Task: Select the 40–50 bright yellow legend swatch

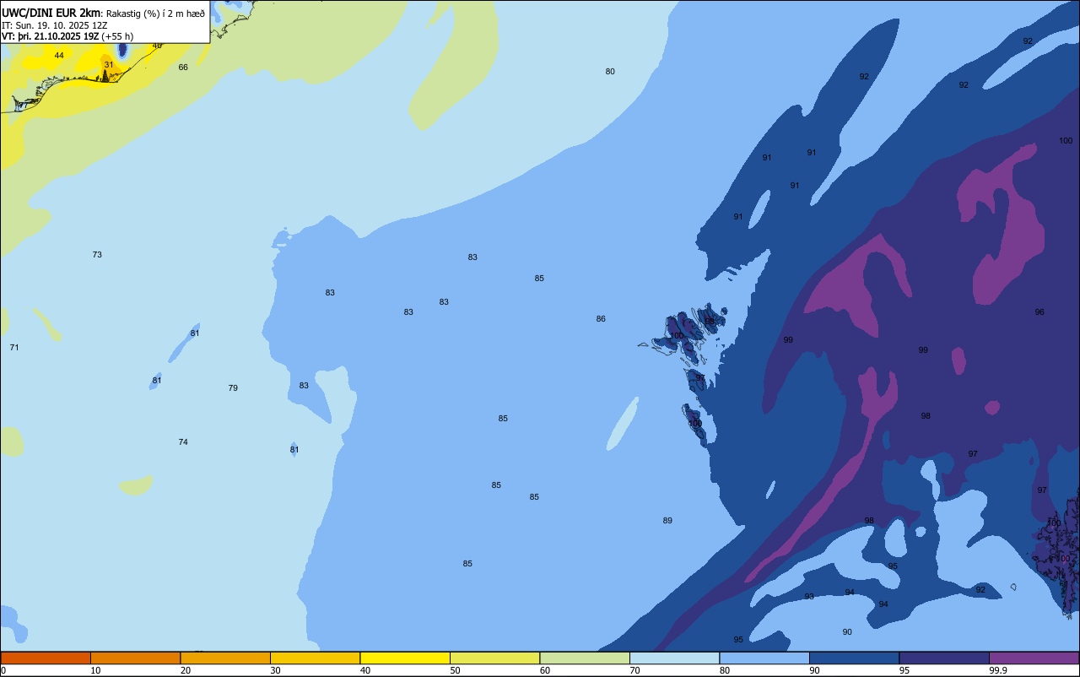Action: (x=405, y=658)
